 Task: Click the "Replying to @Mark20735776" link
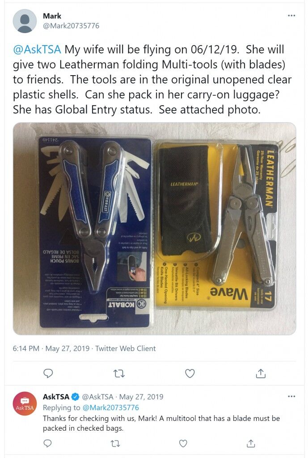click(91, 407)
